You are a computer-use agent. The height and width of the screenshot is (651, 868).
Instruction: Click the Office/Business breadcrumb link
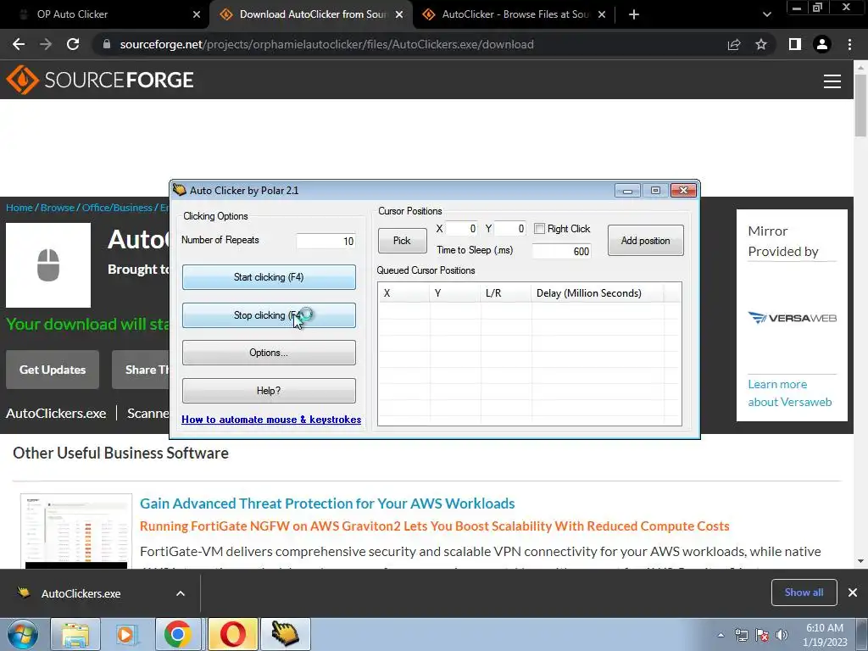(117, 208)
